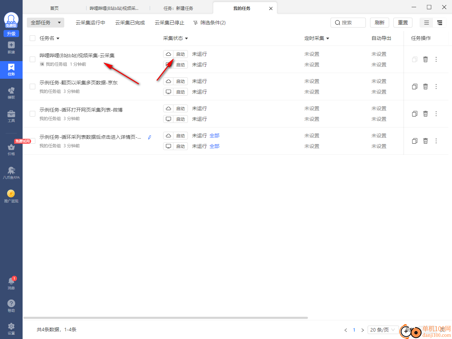Switch to the 首页 tab

tap(54, 8)
